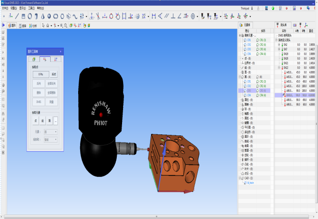The height and width of the screenshot is (219, 318).
Task: Expand the SN2 probe node
Action: pyautogui.click(x=279, y=44)
